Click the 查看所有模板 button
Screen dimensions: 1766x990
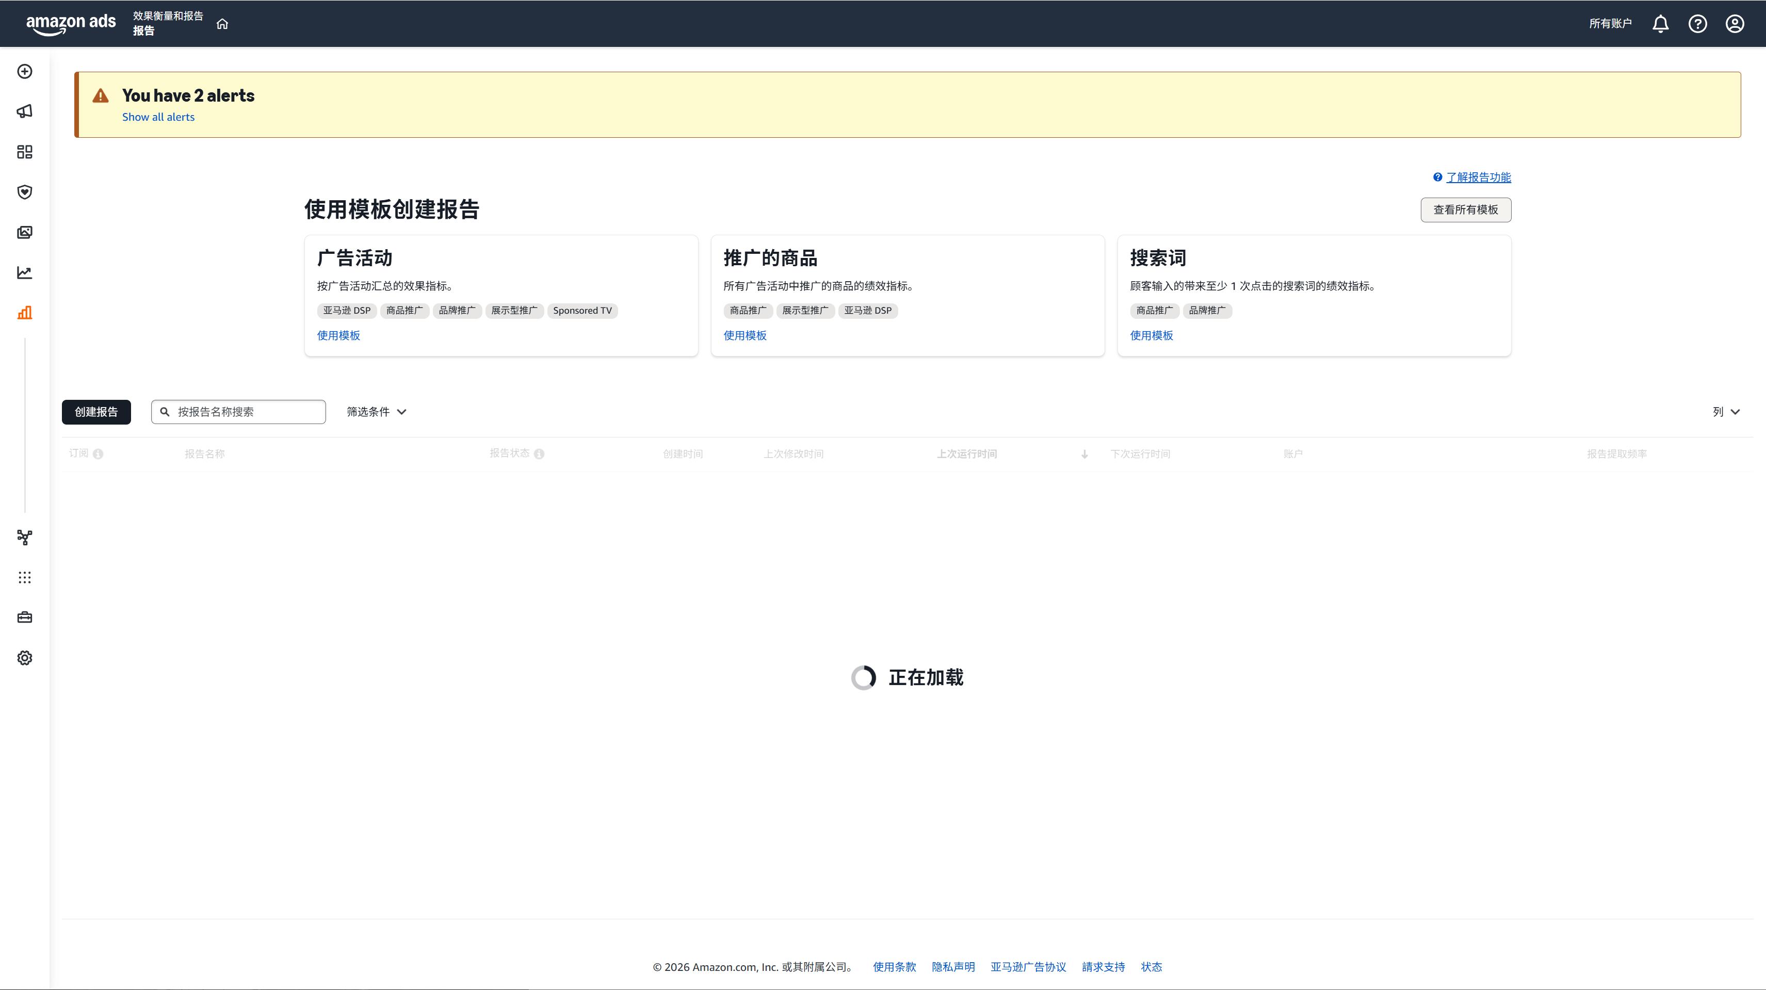point(1466,210)
